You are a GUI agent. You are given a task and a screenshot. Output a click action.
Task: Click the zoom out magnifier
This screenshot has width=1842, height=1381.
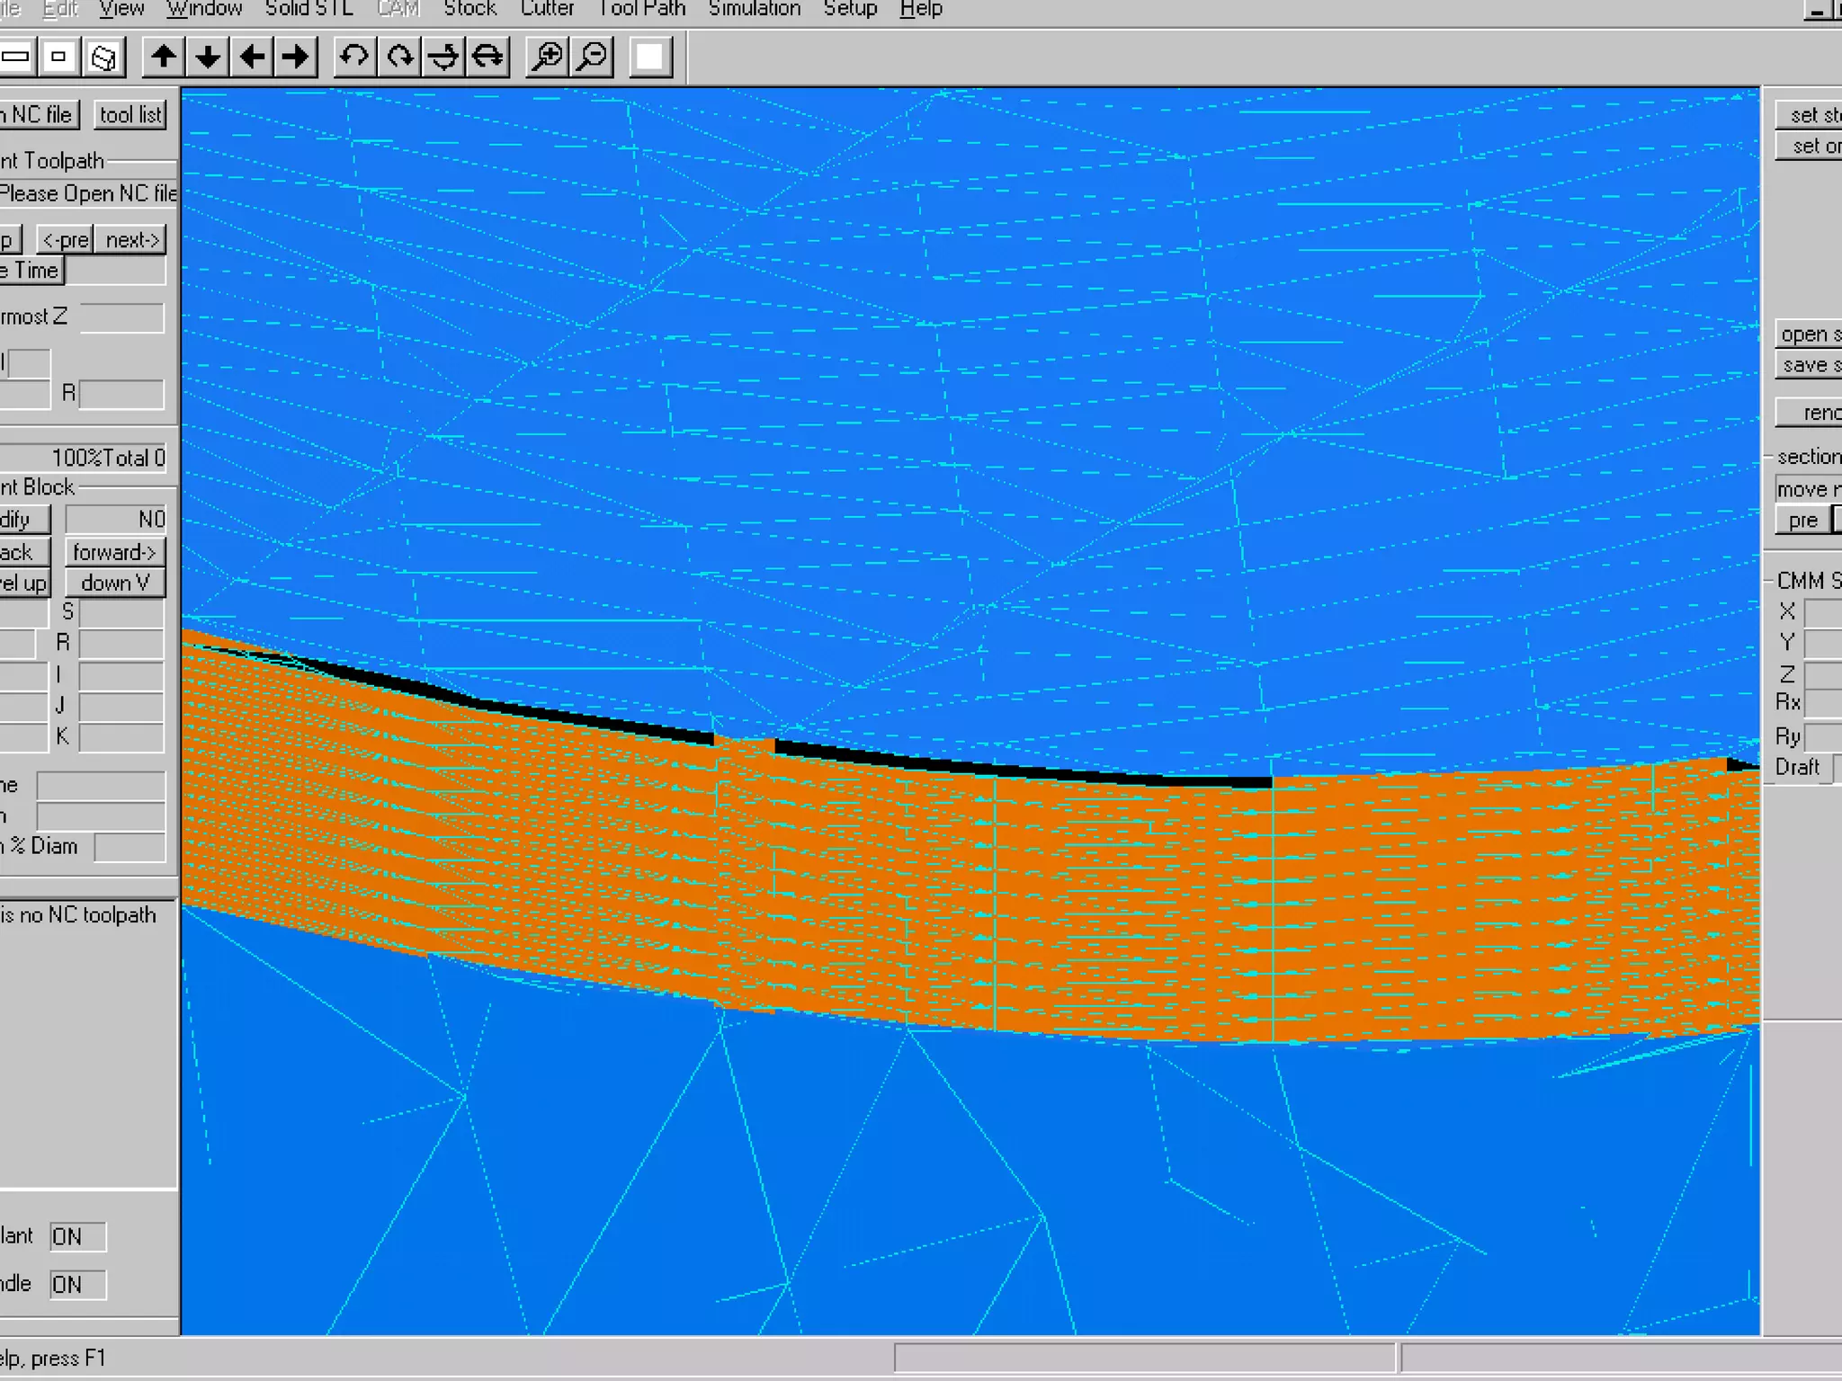click(592, 58)
